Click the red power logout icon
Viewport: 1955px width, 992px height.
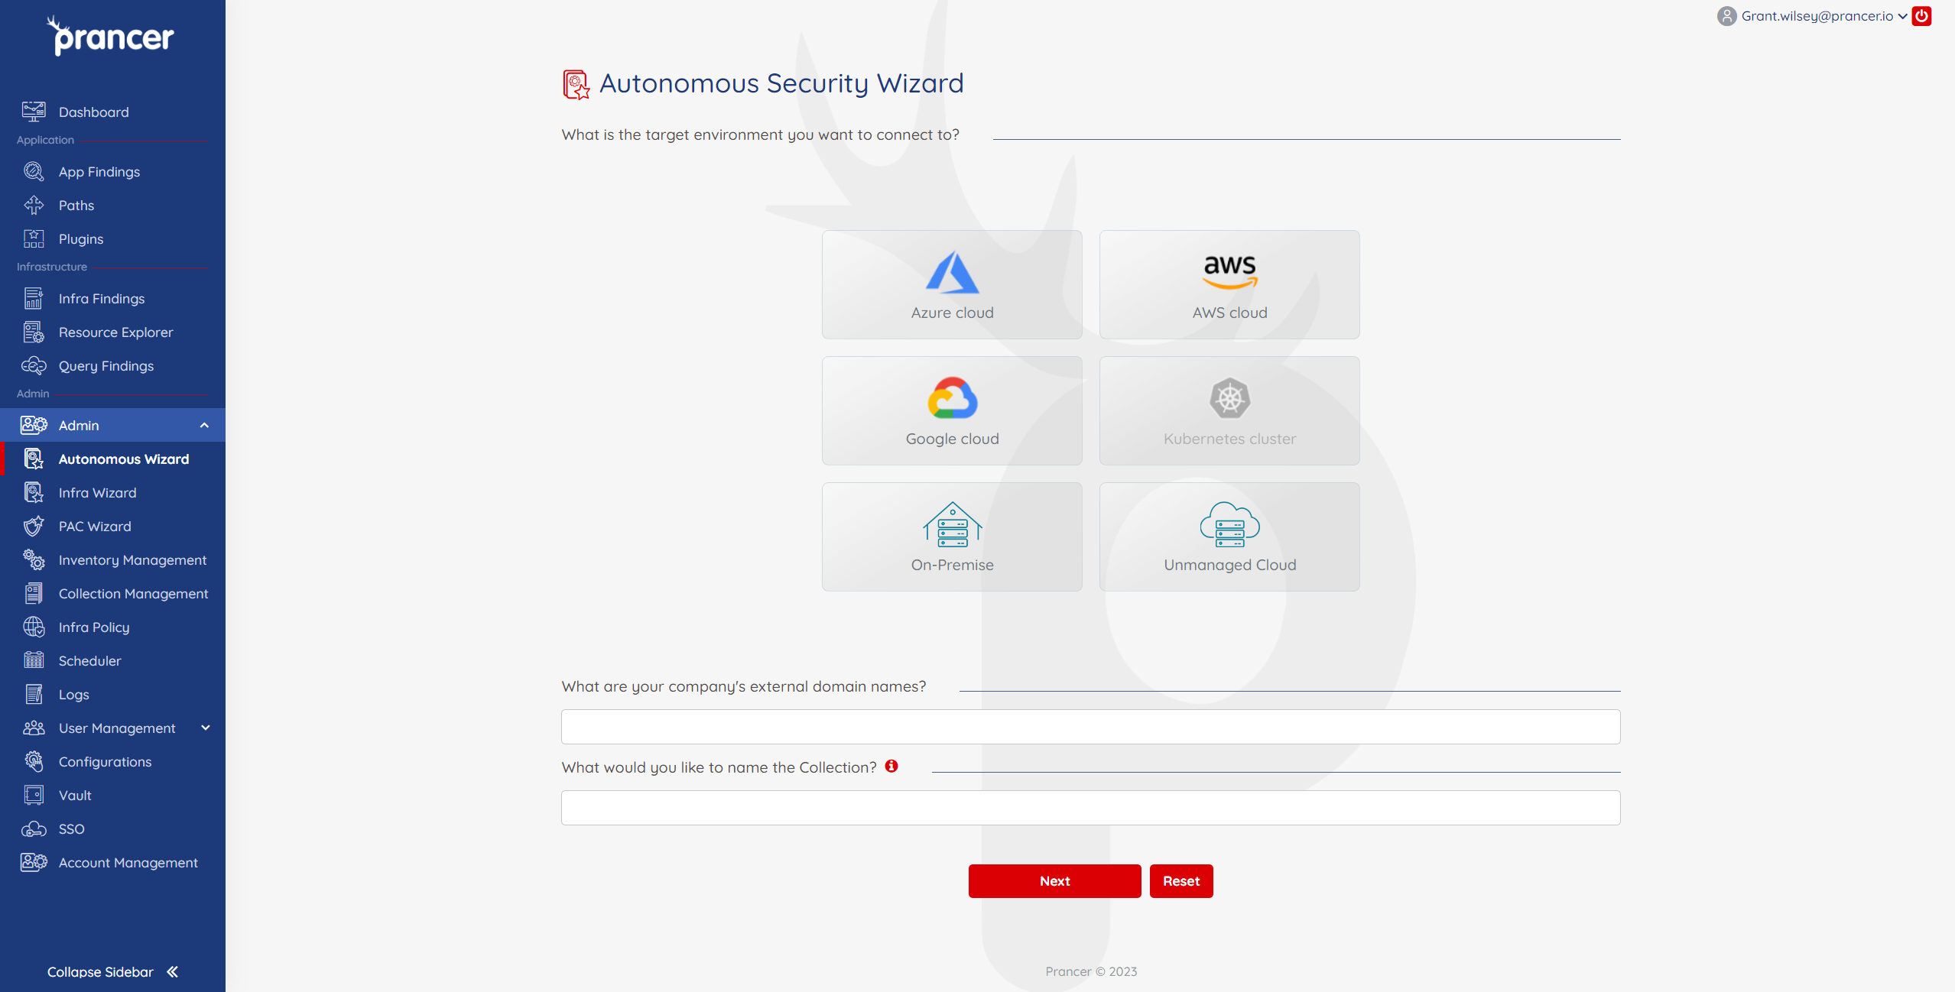click(1921, 16)
